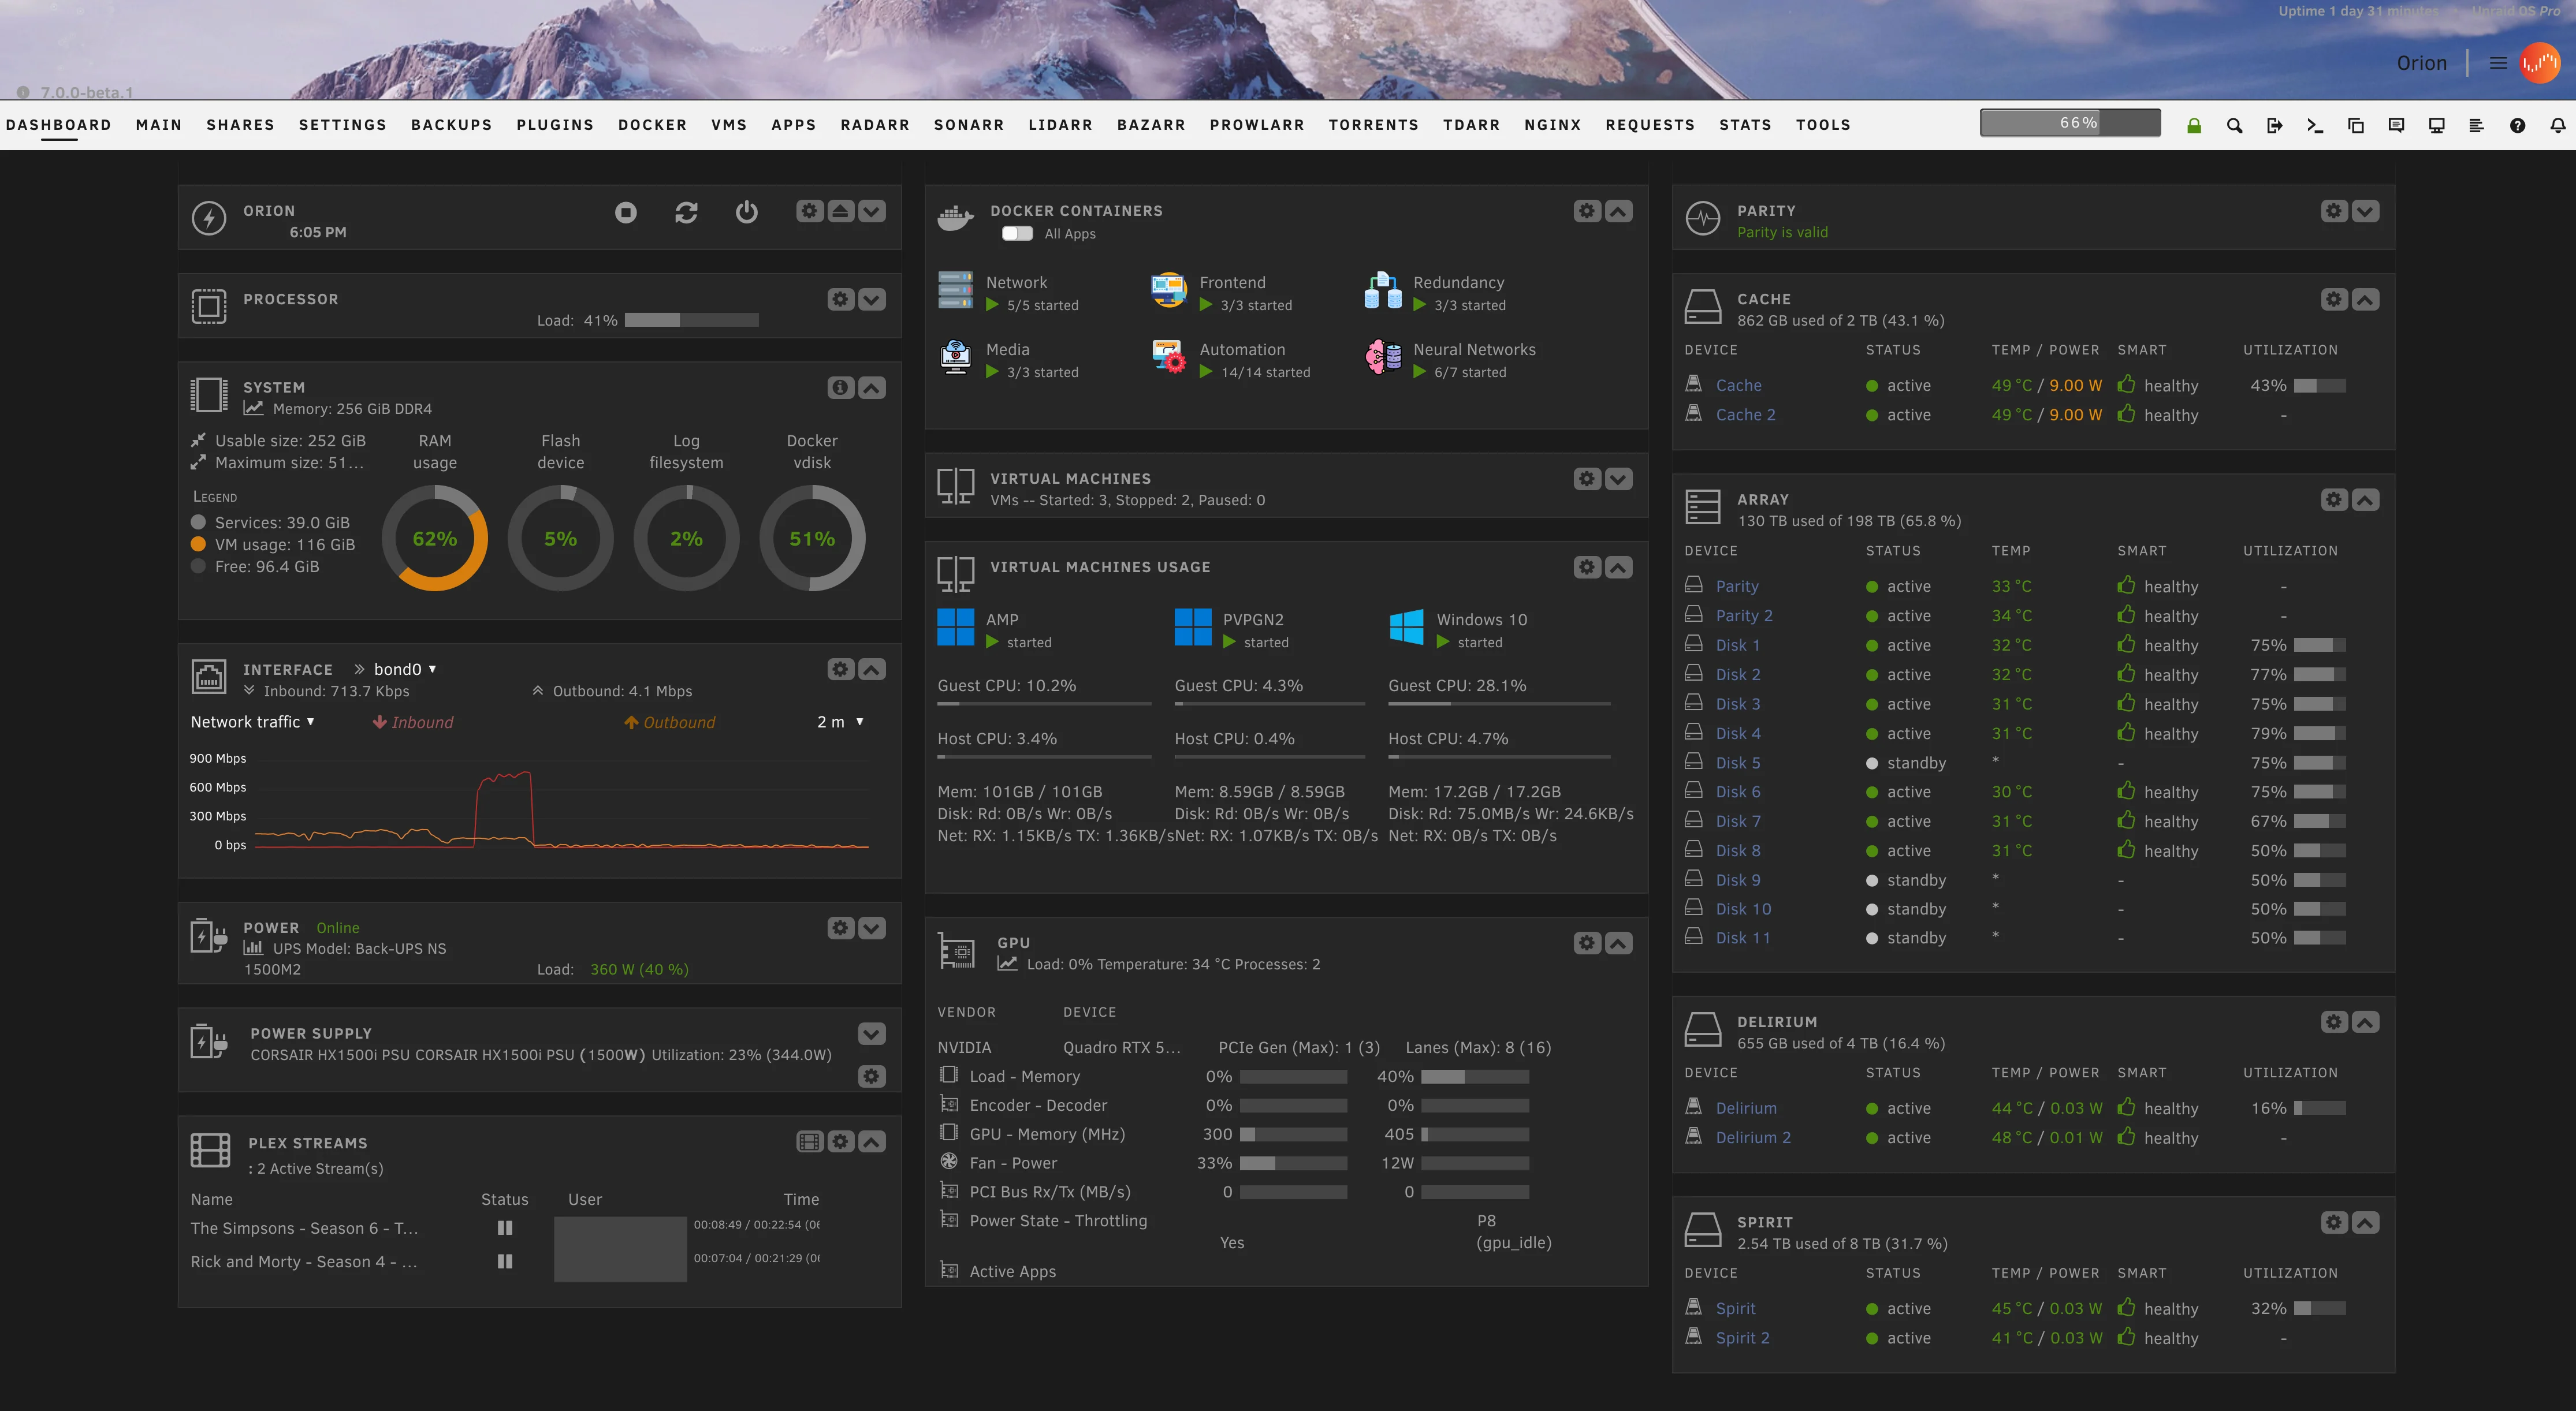Pause toggle for The Simpsons stream

click(505, 1228)
